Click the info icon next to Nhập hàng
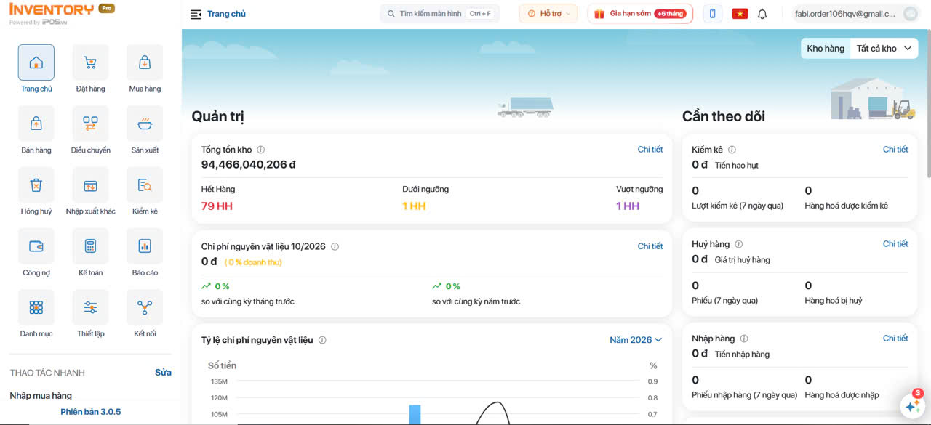931x425 pixels. pyautogui.click(x=743, y=339)
